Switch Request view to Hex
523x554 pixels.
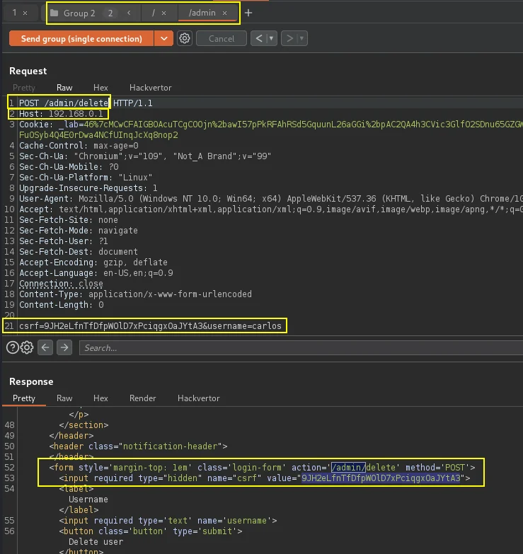100,88
